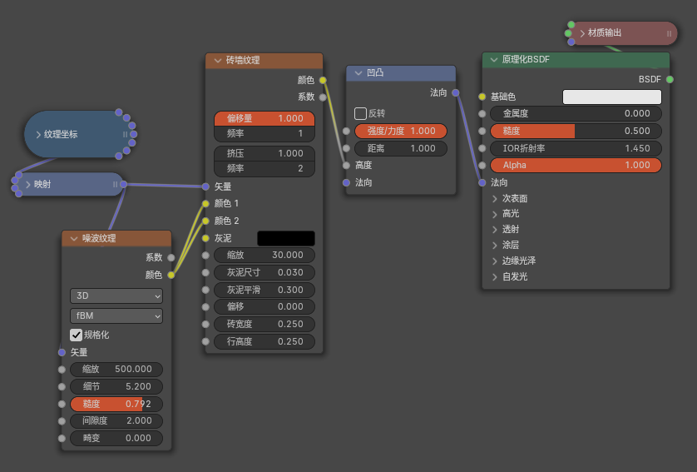This screenshot has width=697, height=472.
Task: Open the 3D dimensions dropdown
Action: click(116, 296)
